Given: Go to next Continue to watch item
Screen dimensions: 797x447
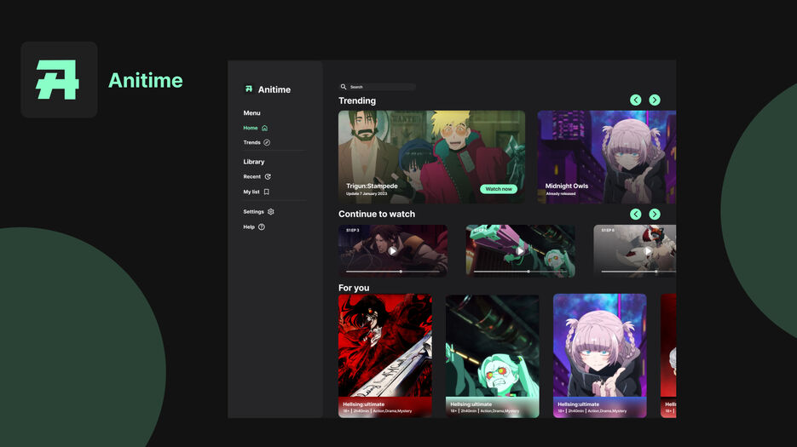Looking at the screenshot, I should 655,215.
